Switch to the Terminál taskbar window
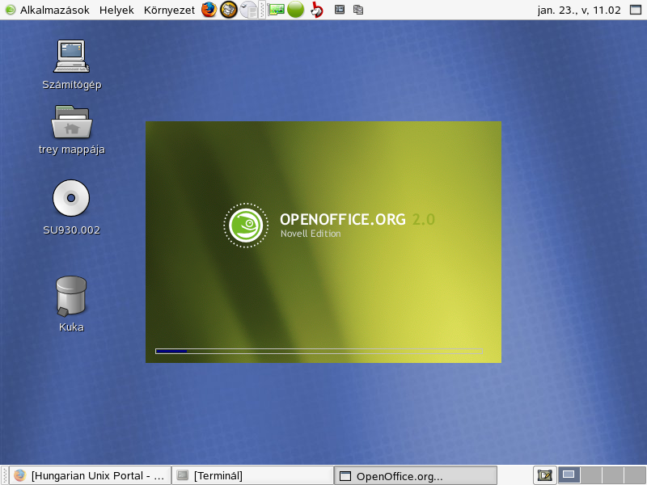Image resolution: width=647 pixels, height=485 pixels. click(252, 476)
